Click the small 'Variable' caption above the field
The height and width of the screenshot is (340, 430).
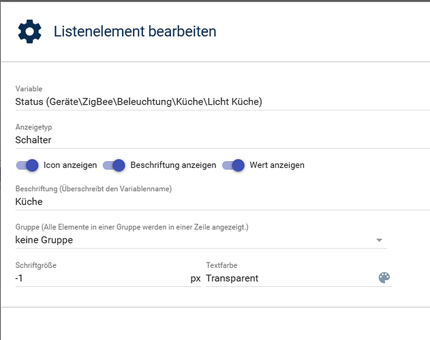point(29,88)
